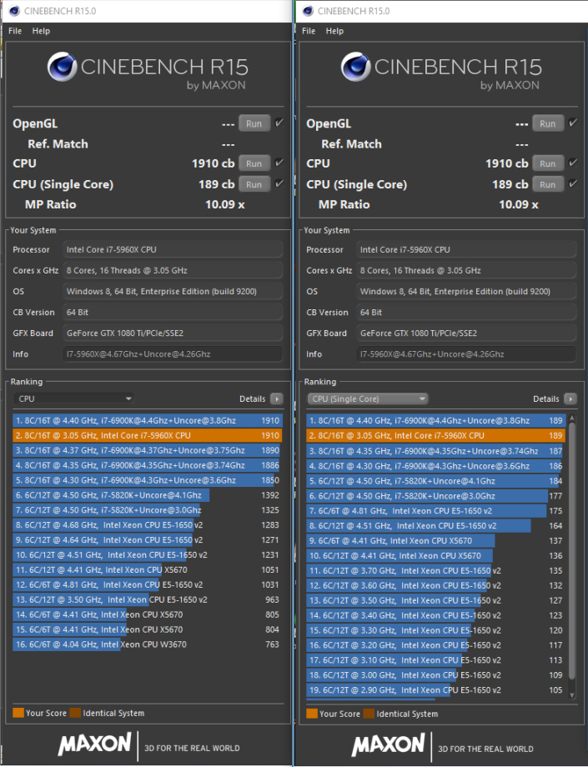
Task: Select highlighted i7-5960X entry scoring 1910
Action: pos(148,435)
